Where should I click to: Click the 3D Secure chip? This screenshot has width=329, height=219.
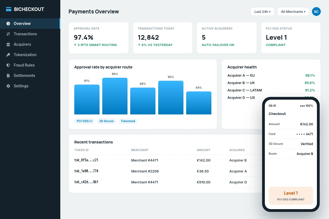106,121
